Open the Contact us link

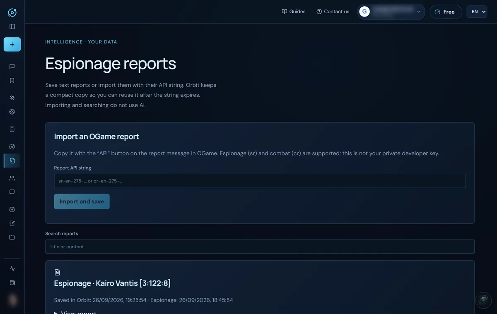point(333,12)
